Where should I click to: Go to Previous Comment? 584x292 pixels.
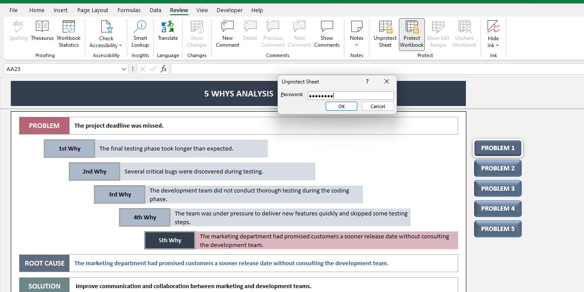tap(273, 34)
